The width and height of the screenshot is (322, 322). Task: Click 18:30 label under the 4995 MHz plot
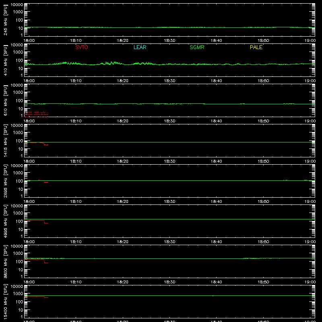click(x=169, y=242)
